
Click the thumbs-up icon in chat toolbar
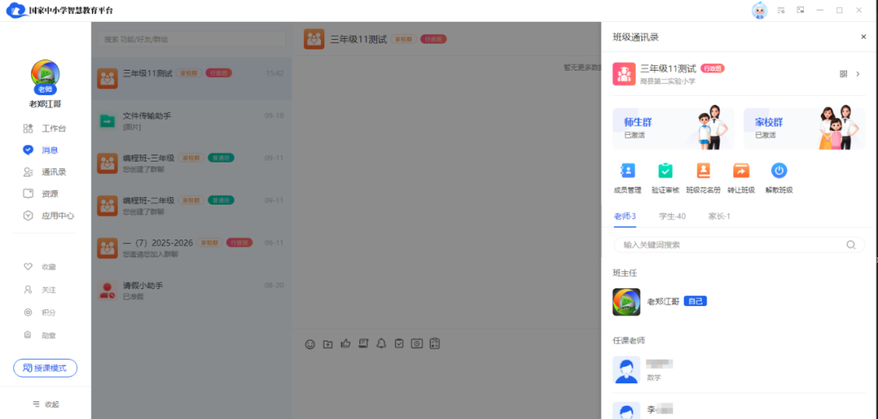[x=346, y=343]
